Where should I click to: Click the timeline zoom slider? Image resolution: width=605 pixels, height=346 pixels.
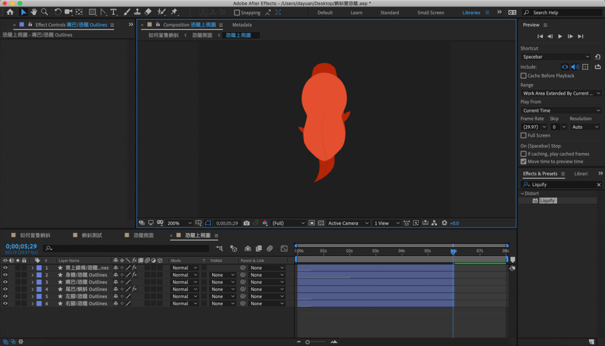coord(308,341)
